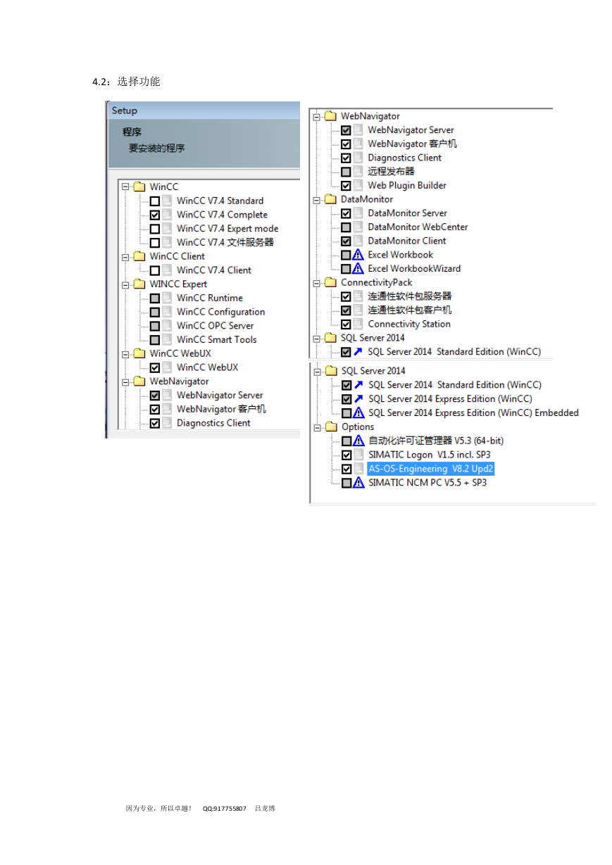This screenshot has height=865, width=612.
Task: Click warning icon beside 自动化许可证管理器
Action: point(359,441)
